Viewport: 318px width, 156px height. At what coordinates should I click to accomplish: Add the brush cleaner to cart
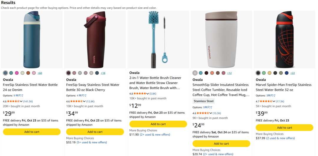(x=158, y=124)
